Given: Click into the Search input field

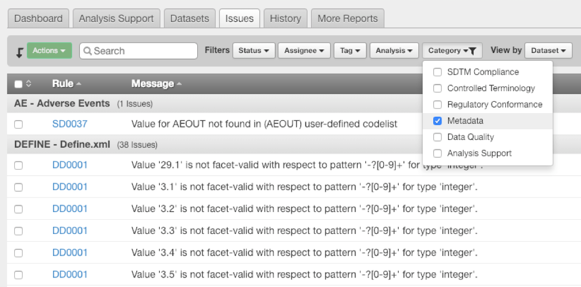Looking at the screenshot, I should point(143,51).
